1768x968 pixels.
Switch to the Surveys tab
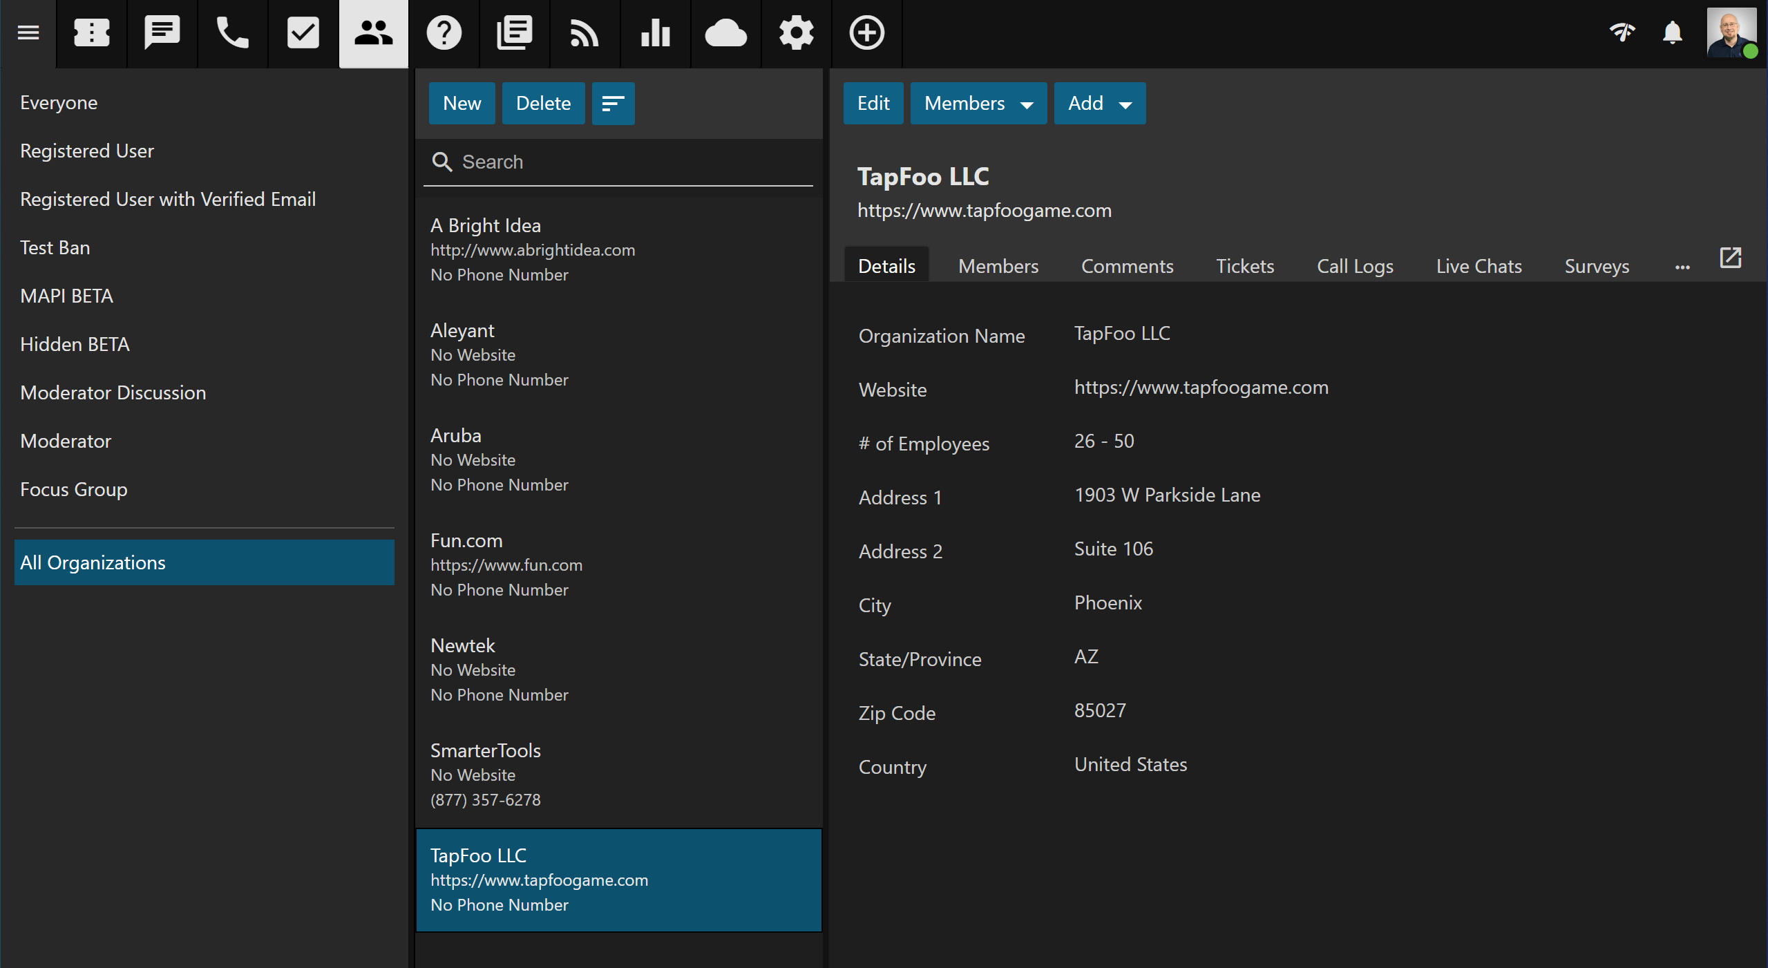1597,266
